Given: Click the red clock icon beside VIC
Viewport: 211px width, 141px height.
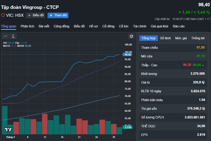Looking at the screenshot, I should point(3,15).
